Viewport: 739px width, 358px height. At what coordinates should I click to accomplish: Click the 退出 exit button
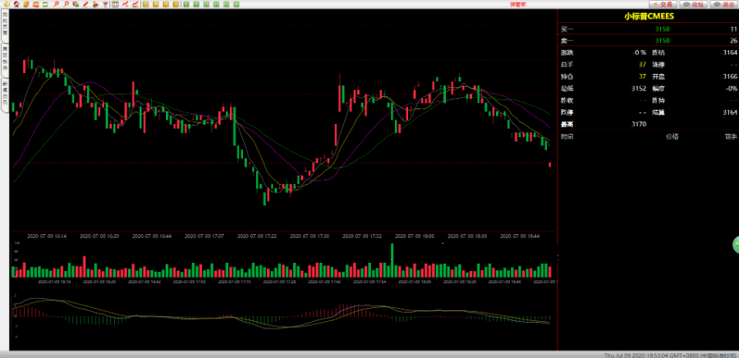[724, 4]
